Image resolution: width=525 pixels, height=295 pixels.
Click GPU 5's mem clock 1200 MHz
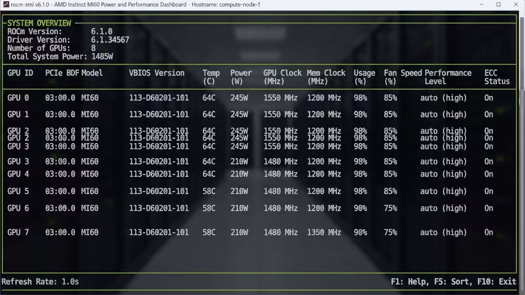click(324, 191)
